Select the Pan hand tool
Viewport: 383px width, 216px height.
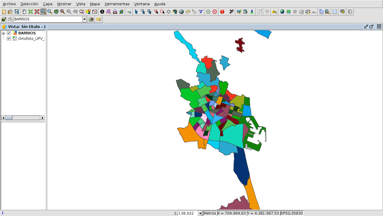click(x=24, y=12)
